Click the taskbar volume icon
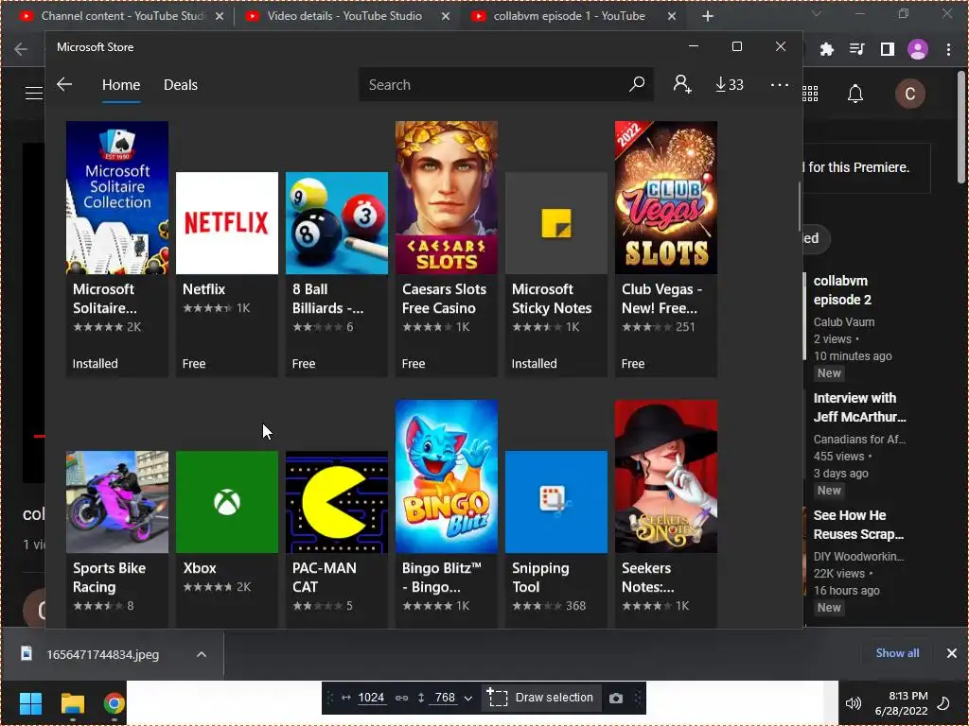This screenshot has height=726, width=969. click(854, 703)
